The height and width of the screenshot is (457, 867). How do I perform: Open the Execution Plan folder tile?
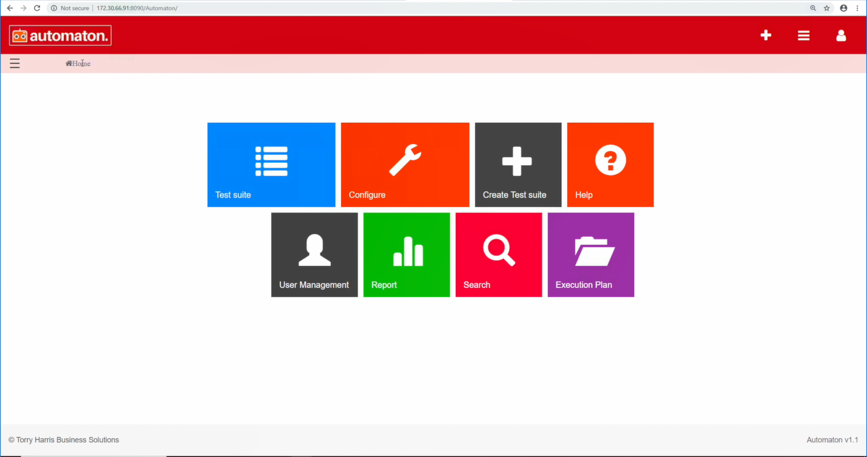point(591,255)
